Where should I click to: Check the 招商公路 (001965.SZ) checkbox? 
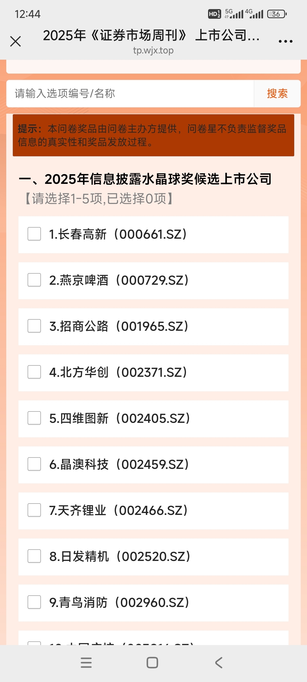click(x=34, y=326)
